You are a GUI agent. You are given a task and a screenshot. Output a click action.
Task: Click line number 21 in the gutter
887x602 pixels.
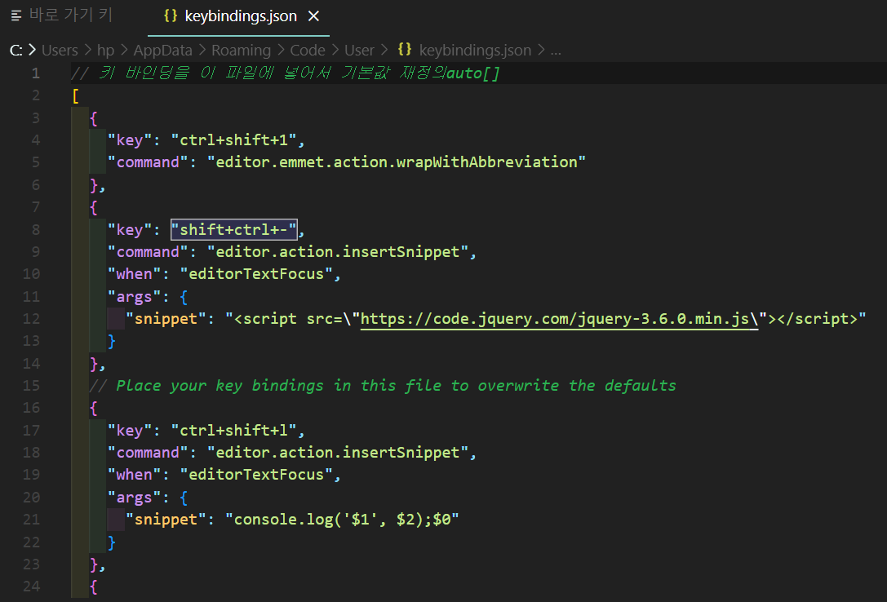click(31, 520)
